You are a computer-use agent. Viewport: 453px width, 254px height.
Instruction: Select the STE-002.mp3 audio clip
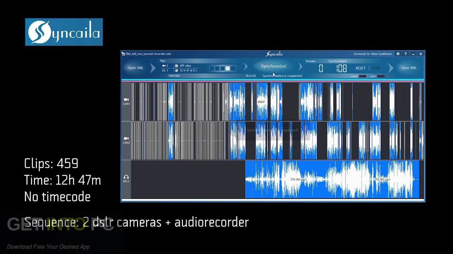point(382,180)
